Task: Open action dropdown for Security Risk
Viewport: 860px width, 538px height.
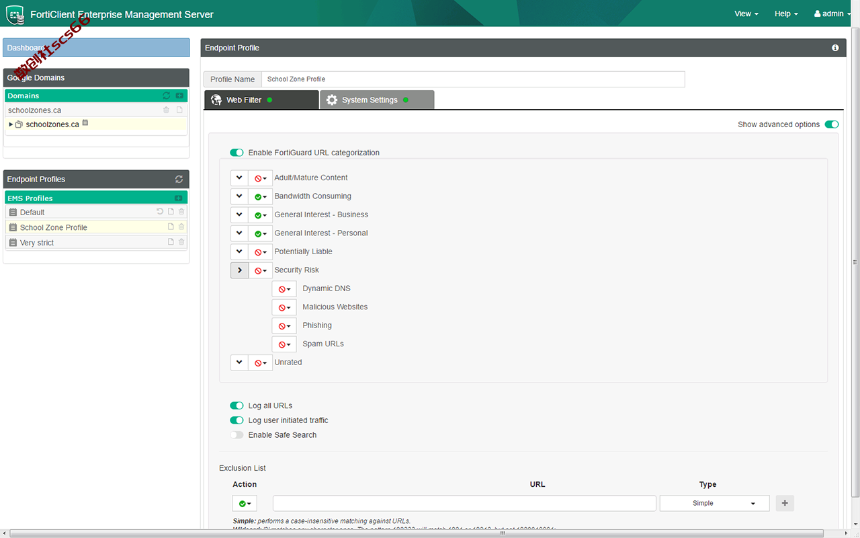Action: [261, 270]
